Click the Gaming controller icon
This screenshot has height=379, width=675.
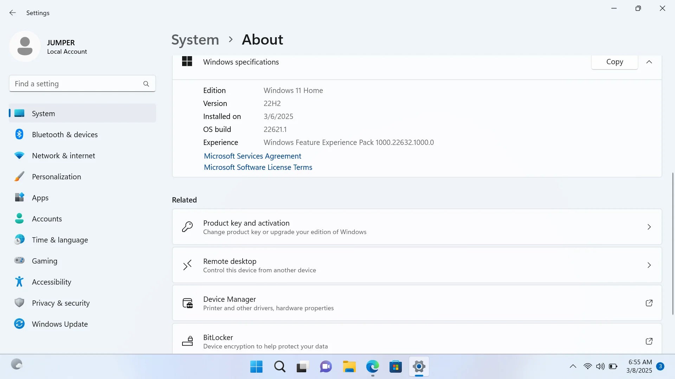pos(19,261)
